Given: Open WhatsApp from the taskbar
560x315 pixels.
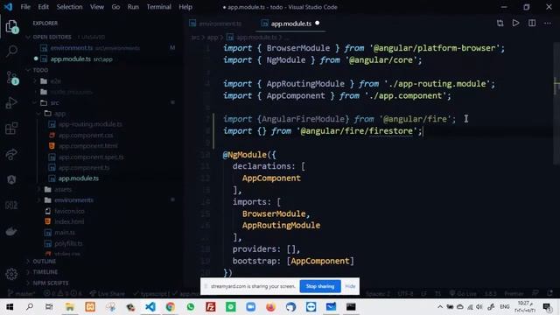Looking at the screenshot, I should coord(191,307).
